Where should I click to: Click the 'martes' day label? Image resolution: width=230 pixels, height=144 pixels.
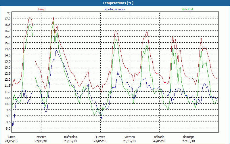click(x=41, y=137)
